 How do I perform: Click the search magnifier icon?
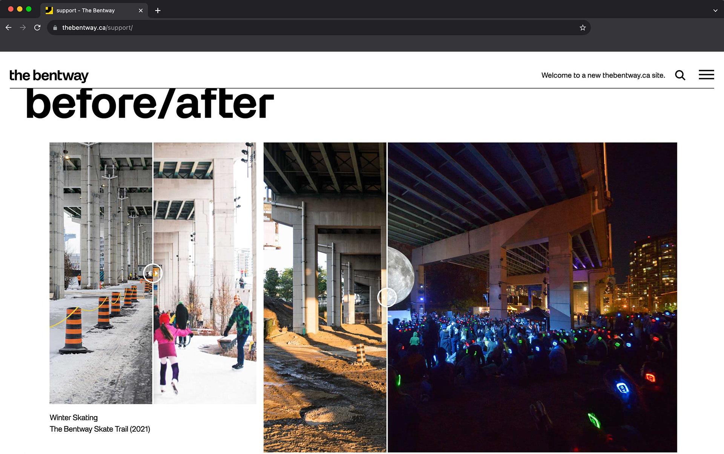(680, 75)
